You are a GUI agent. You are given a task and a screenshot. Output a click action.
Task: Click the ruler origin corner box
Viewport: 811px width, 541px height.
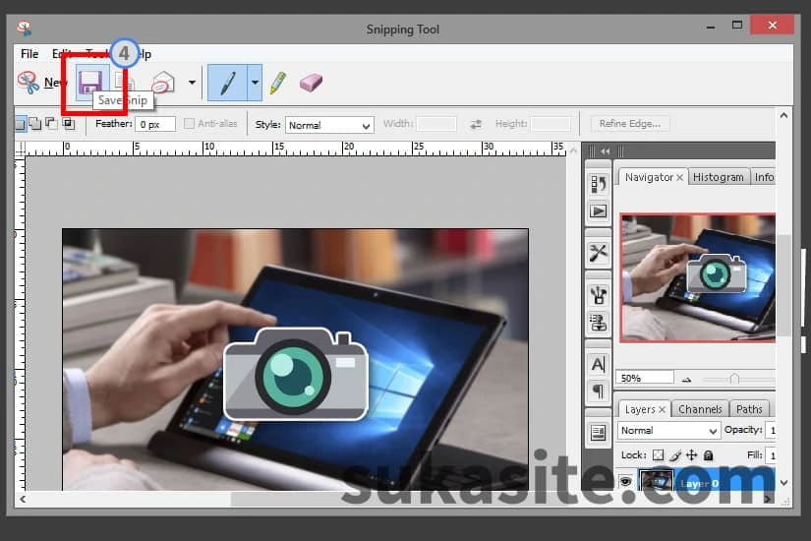click(x=20, y=150)
